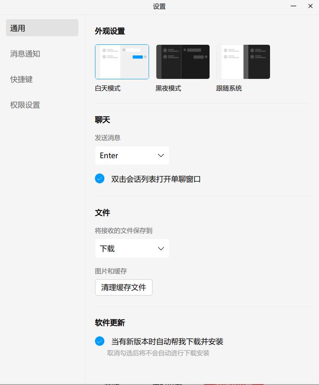The image size is (319, 385).
Task: Click the 双击会话列表打开单聊窗口 label
Action: [x=156, y=179]
